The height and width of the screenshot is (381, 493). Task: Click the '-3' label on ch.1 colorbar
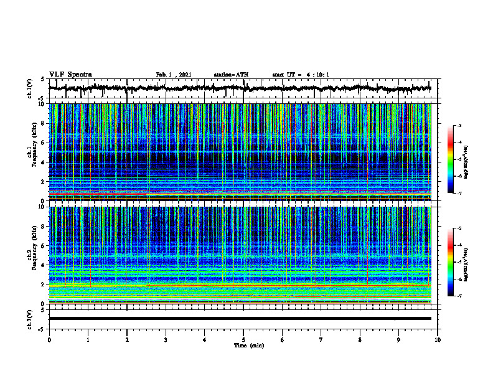pos(459,125)
